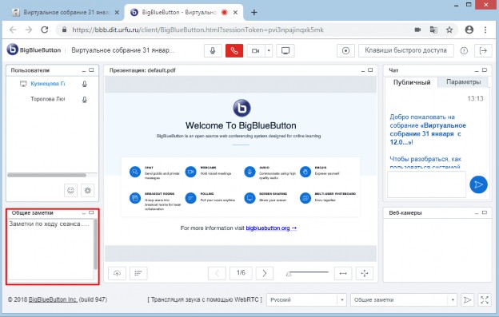Maximize the Общие заметки panel
The image size is (499, 317).
91,213
